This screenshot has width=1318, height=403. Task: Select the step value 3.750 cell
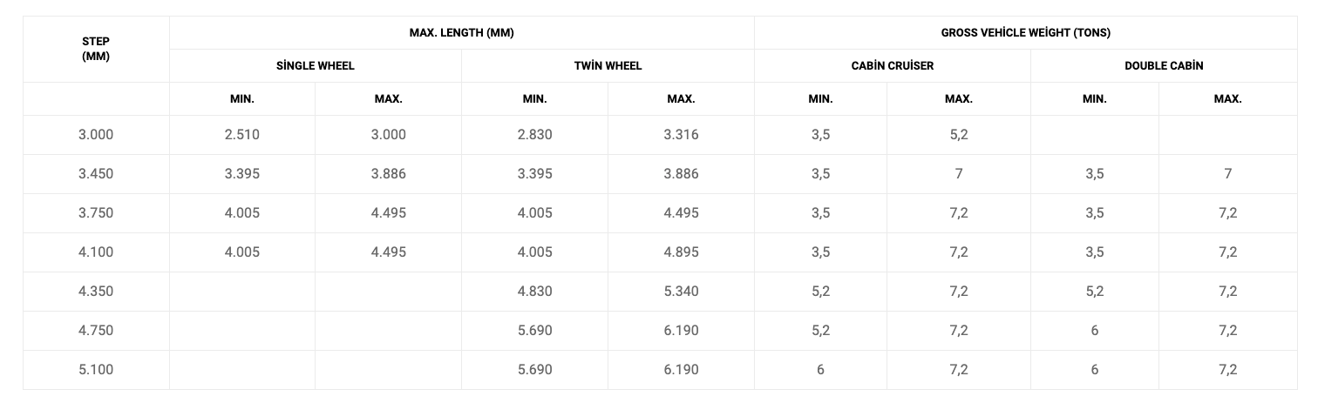pos(96,213)
